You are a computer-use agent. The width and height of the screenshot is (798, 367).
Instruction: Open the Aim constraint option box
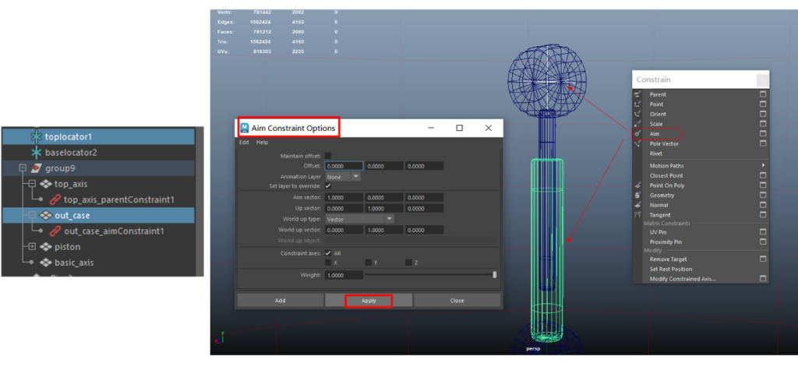763,134
